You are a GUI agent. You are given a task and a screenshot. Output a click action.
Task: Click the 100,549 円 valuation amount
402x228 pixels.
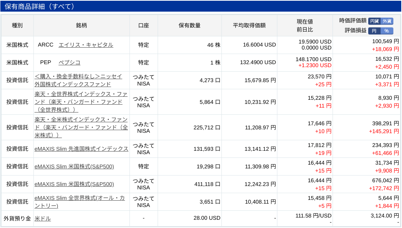point(385,41)
